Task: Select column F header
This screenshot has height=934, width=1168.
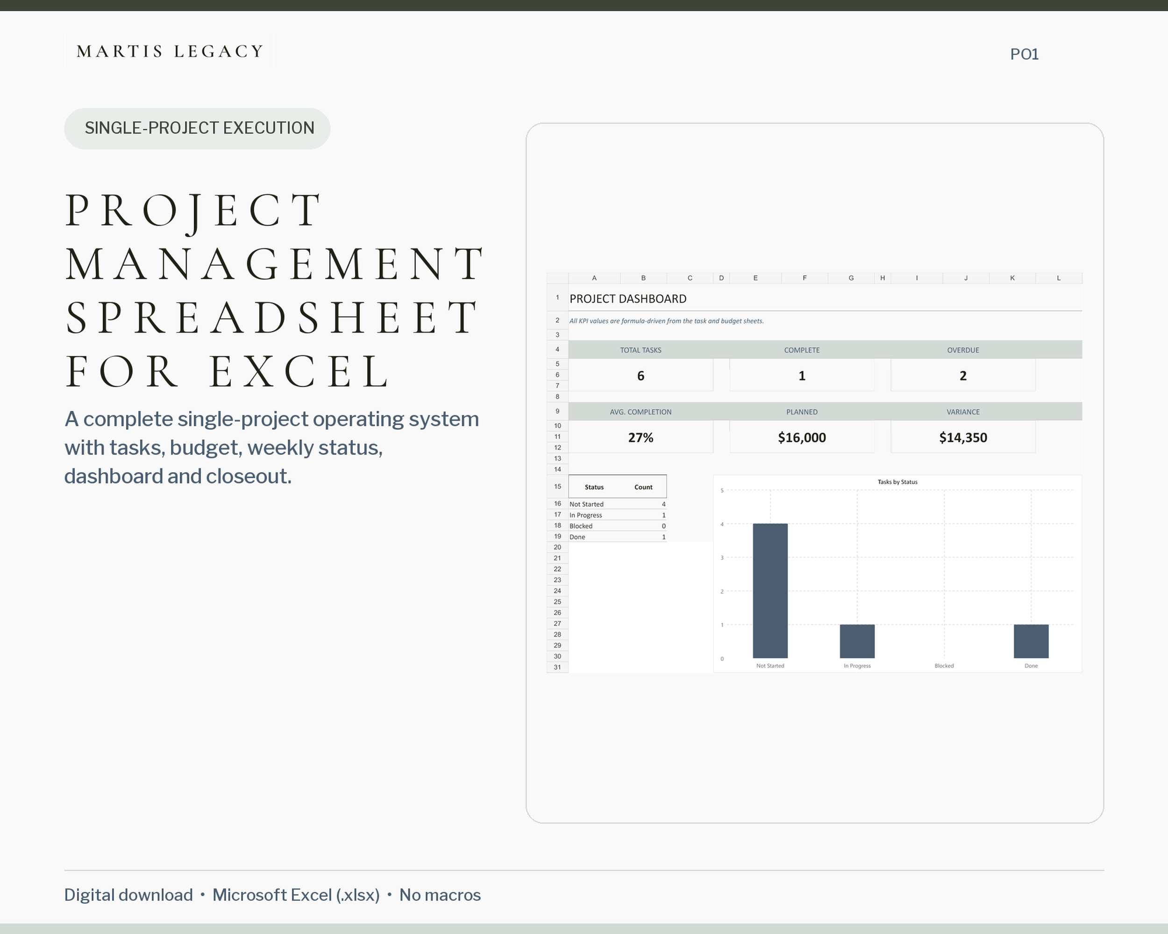Action: tap(805, 278)
